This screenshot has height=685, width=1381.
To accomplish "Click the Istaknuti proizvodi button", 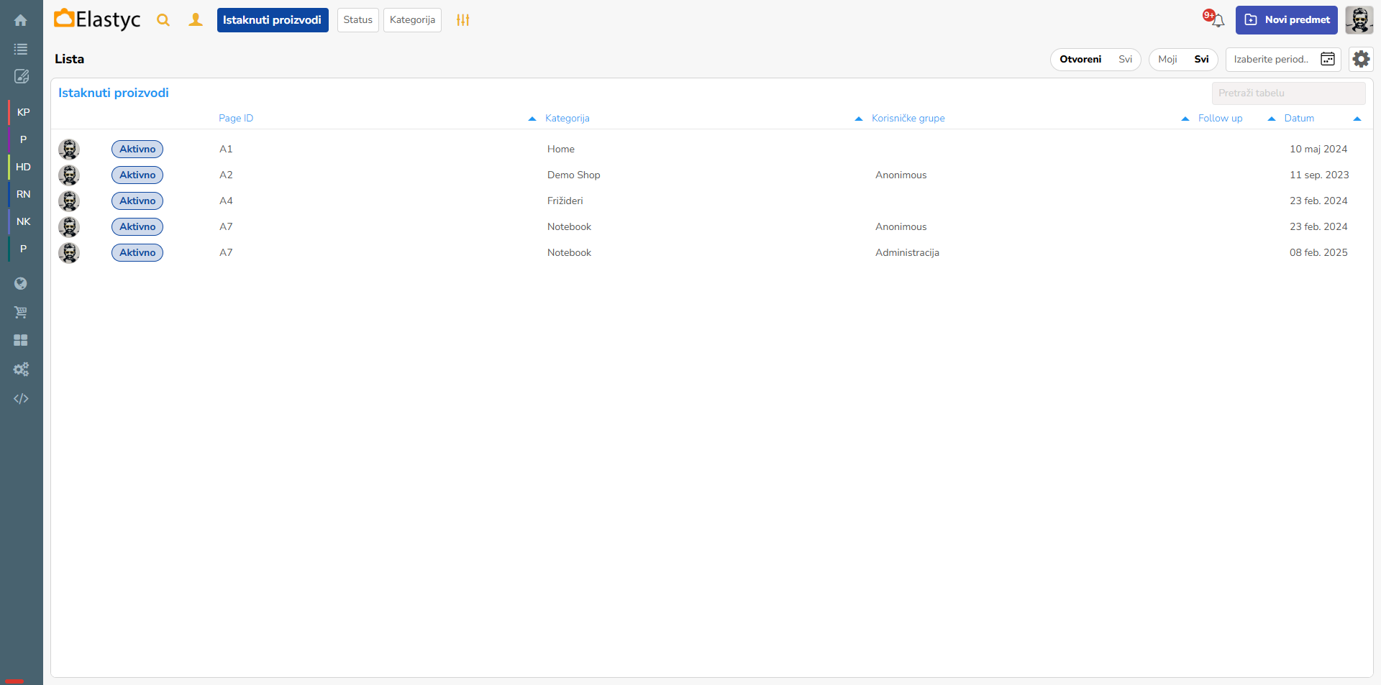I will [272, 20].
